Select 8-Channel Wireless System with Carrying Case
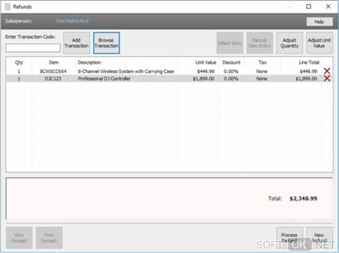 [126, 71]
